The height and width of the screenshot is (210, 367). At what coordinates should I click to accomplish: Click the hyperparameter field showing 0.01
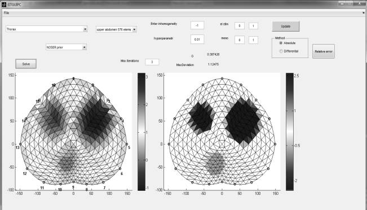[197, 40]
